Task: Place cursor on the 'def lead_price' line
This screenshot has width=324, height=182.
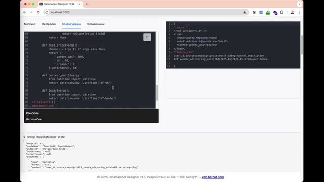Action: (60, 45)
